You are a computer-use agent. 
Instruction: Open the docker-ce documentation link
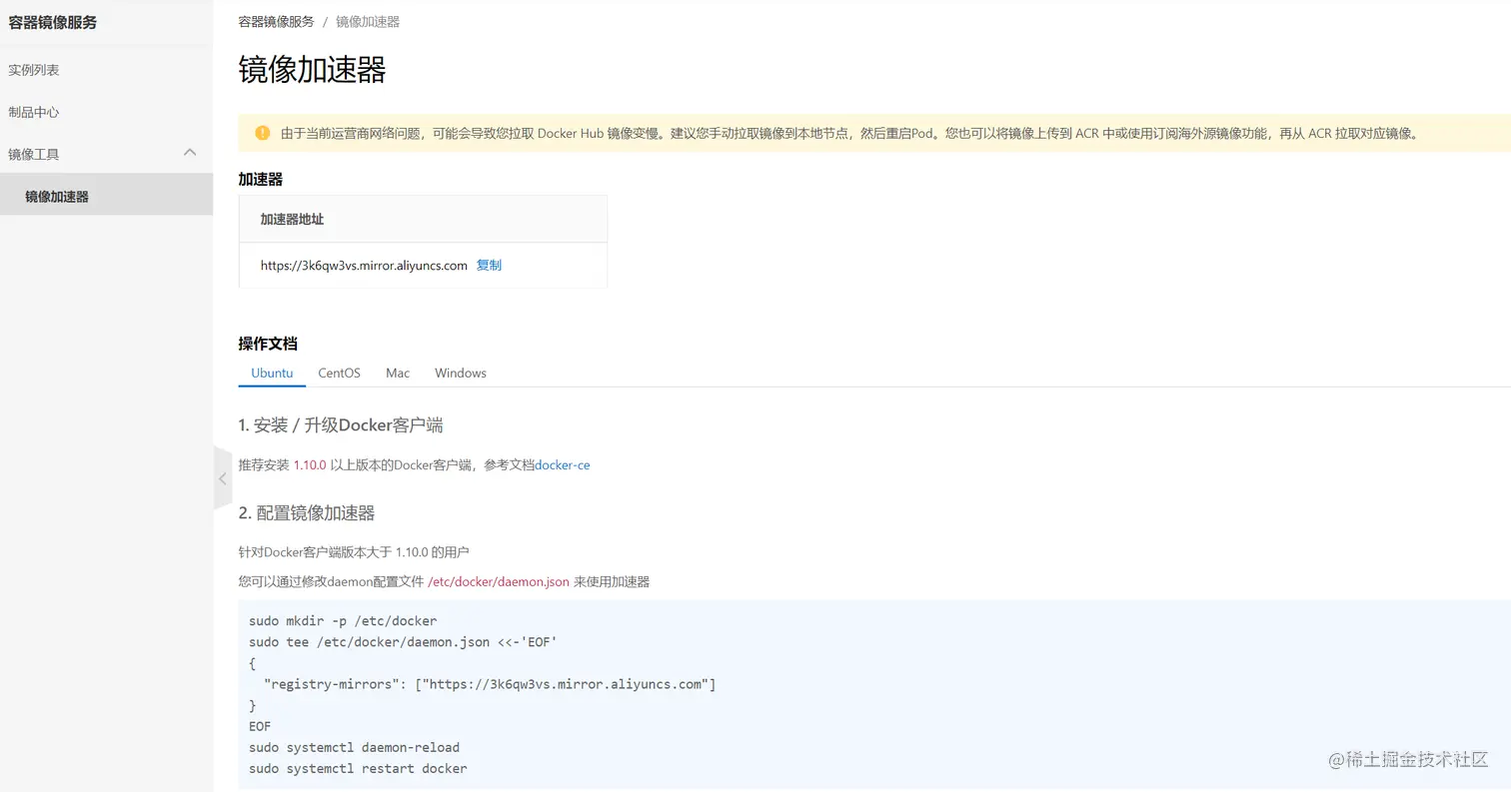pyautogui.click(x=563, y=464)
